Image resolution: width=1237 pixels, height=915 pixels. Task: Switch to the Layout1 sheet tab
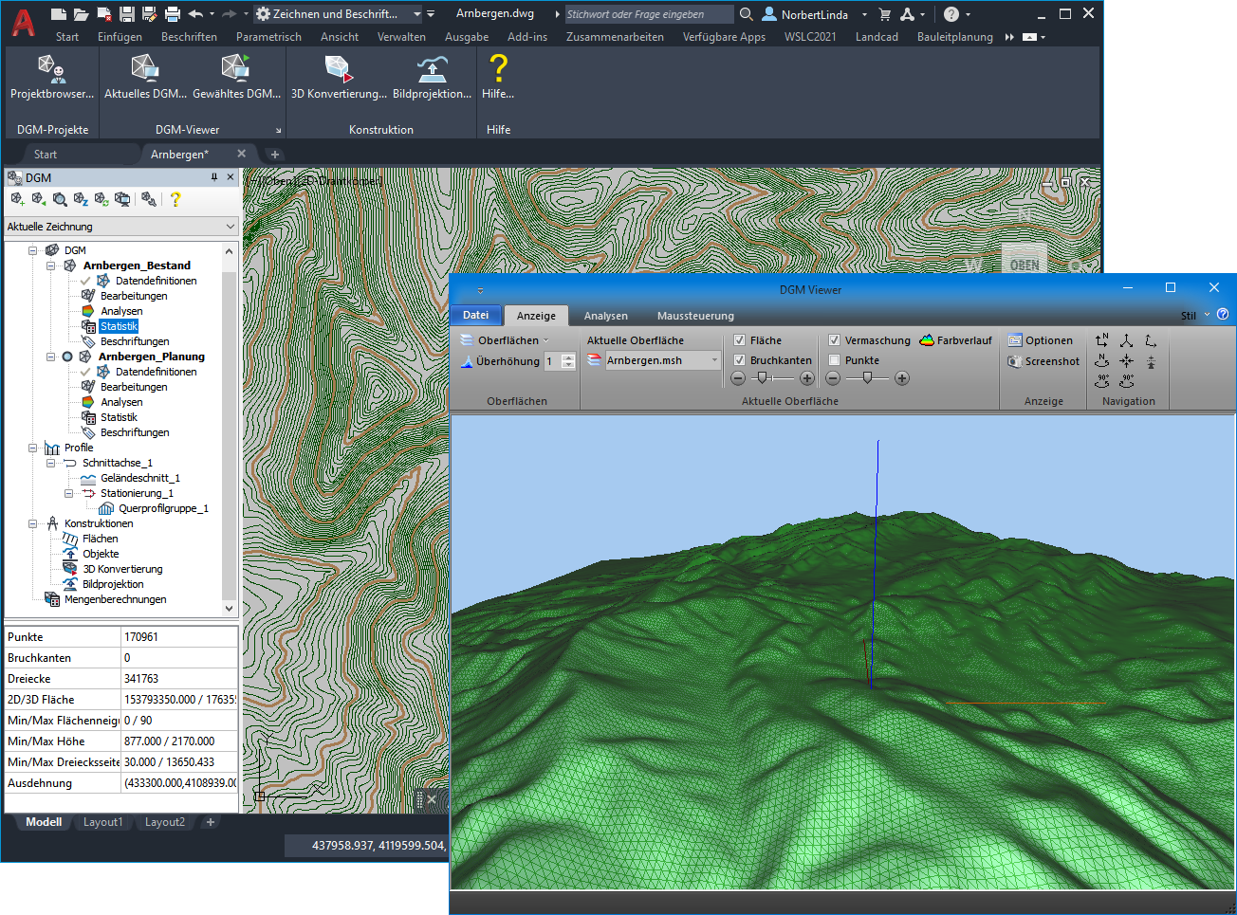(x=102, y=822)
